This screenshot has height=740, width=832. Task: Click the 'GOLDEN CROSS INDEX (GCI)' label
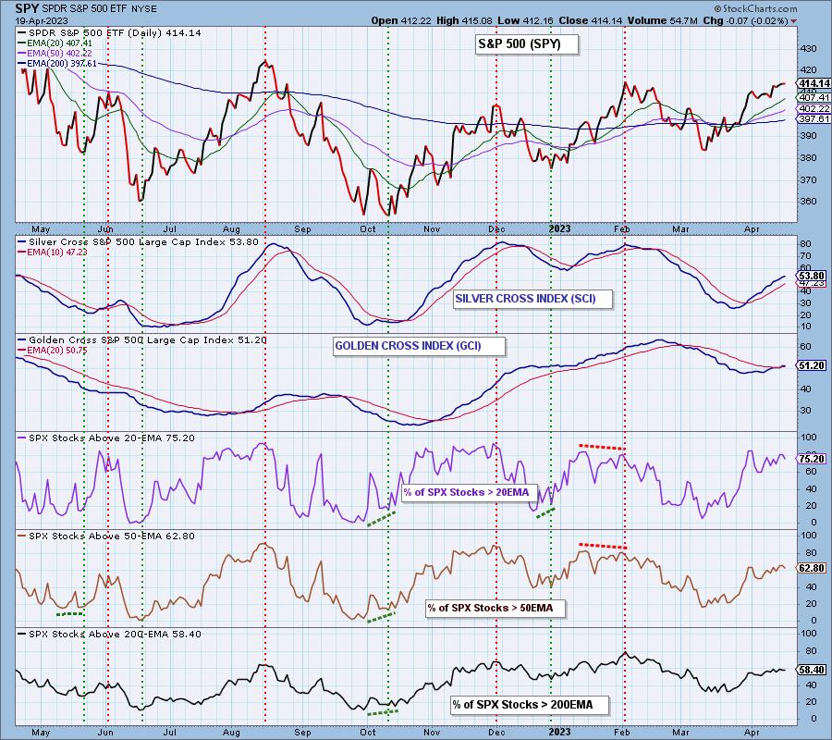click(419, 346)
